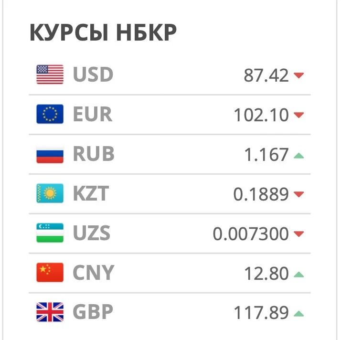Click the 117.89 GBP rate value

coord(261,313)
